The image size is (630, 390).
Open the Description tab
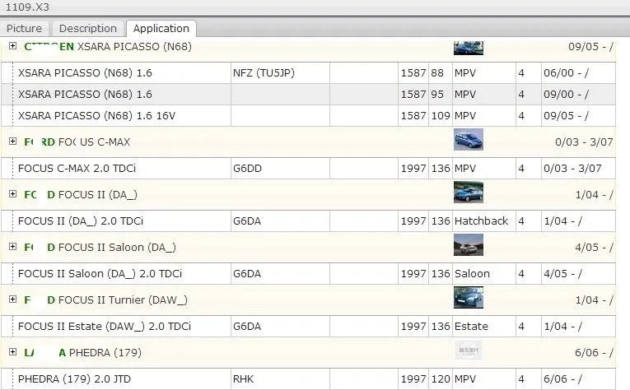88,29
